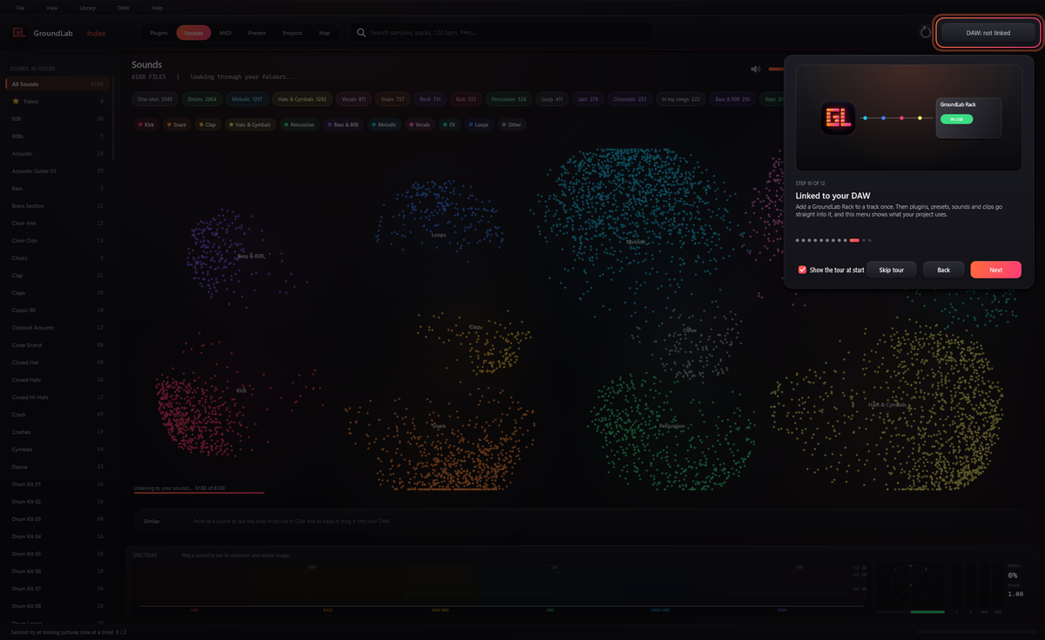1045x640 pixels.
Task: Click the circular refresh icon beside the DAW button
Action: 926,33
